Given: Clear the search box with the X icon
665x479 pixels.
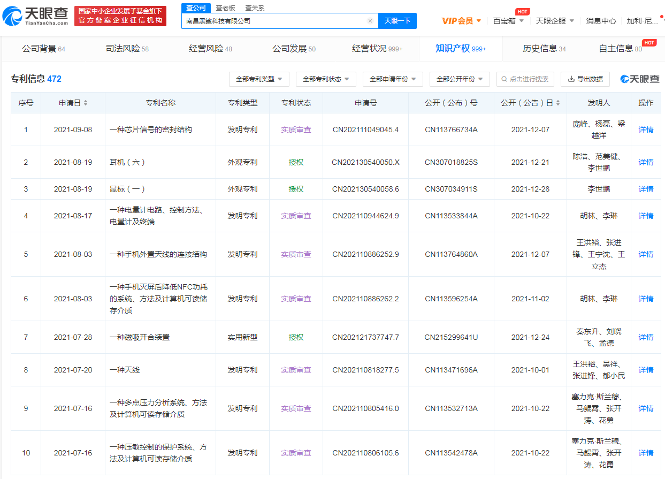Looking at the screenshot, I should (370, 21).
